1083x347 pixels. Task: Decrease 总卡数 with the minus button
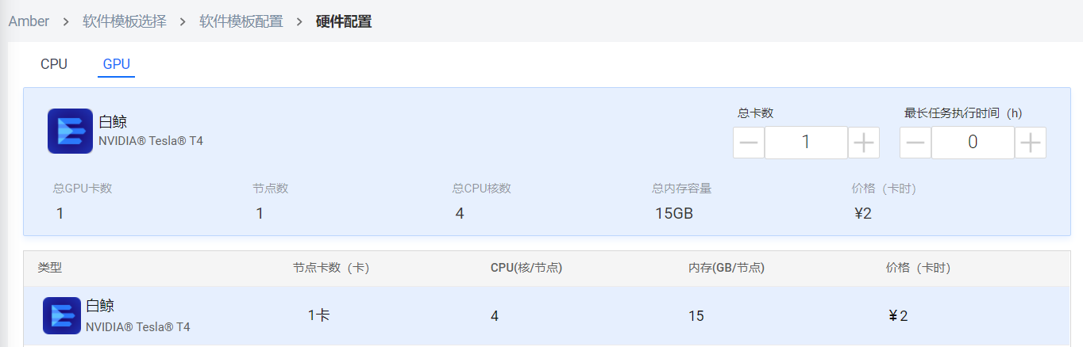click(749, 143)
